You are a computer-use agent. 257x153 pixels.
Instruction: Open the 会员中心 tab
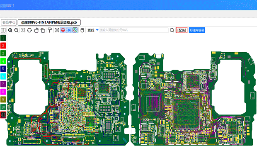(x=9, y=22)
